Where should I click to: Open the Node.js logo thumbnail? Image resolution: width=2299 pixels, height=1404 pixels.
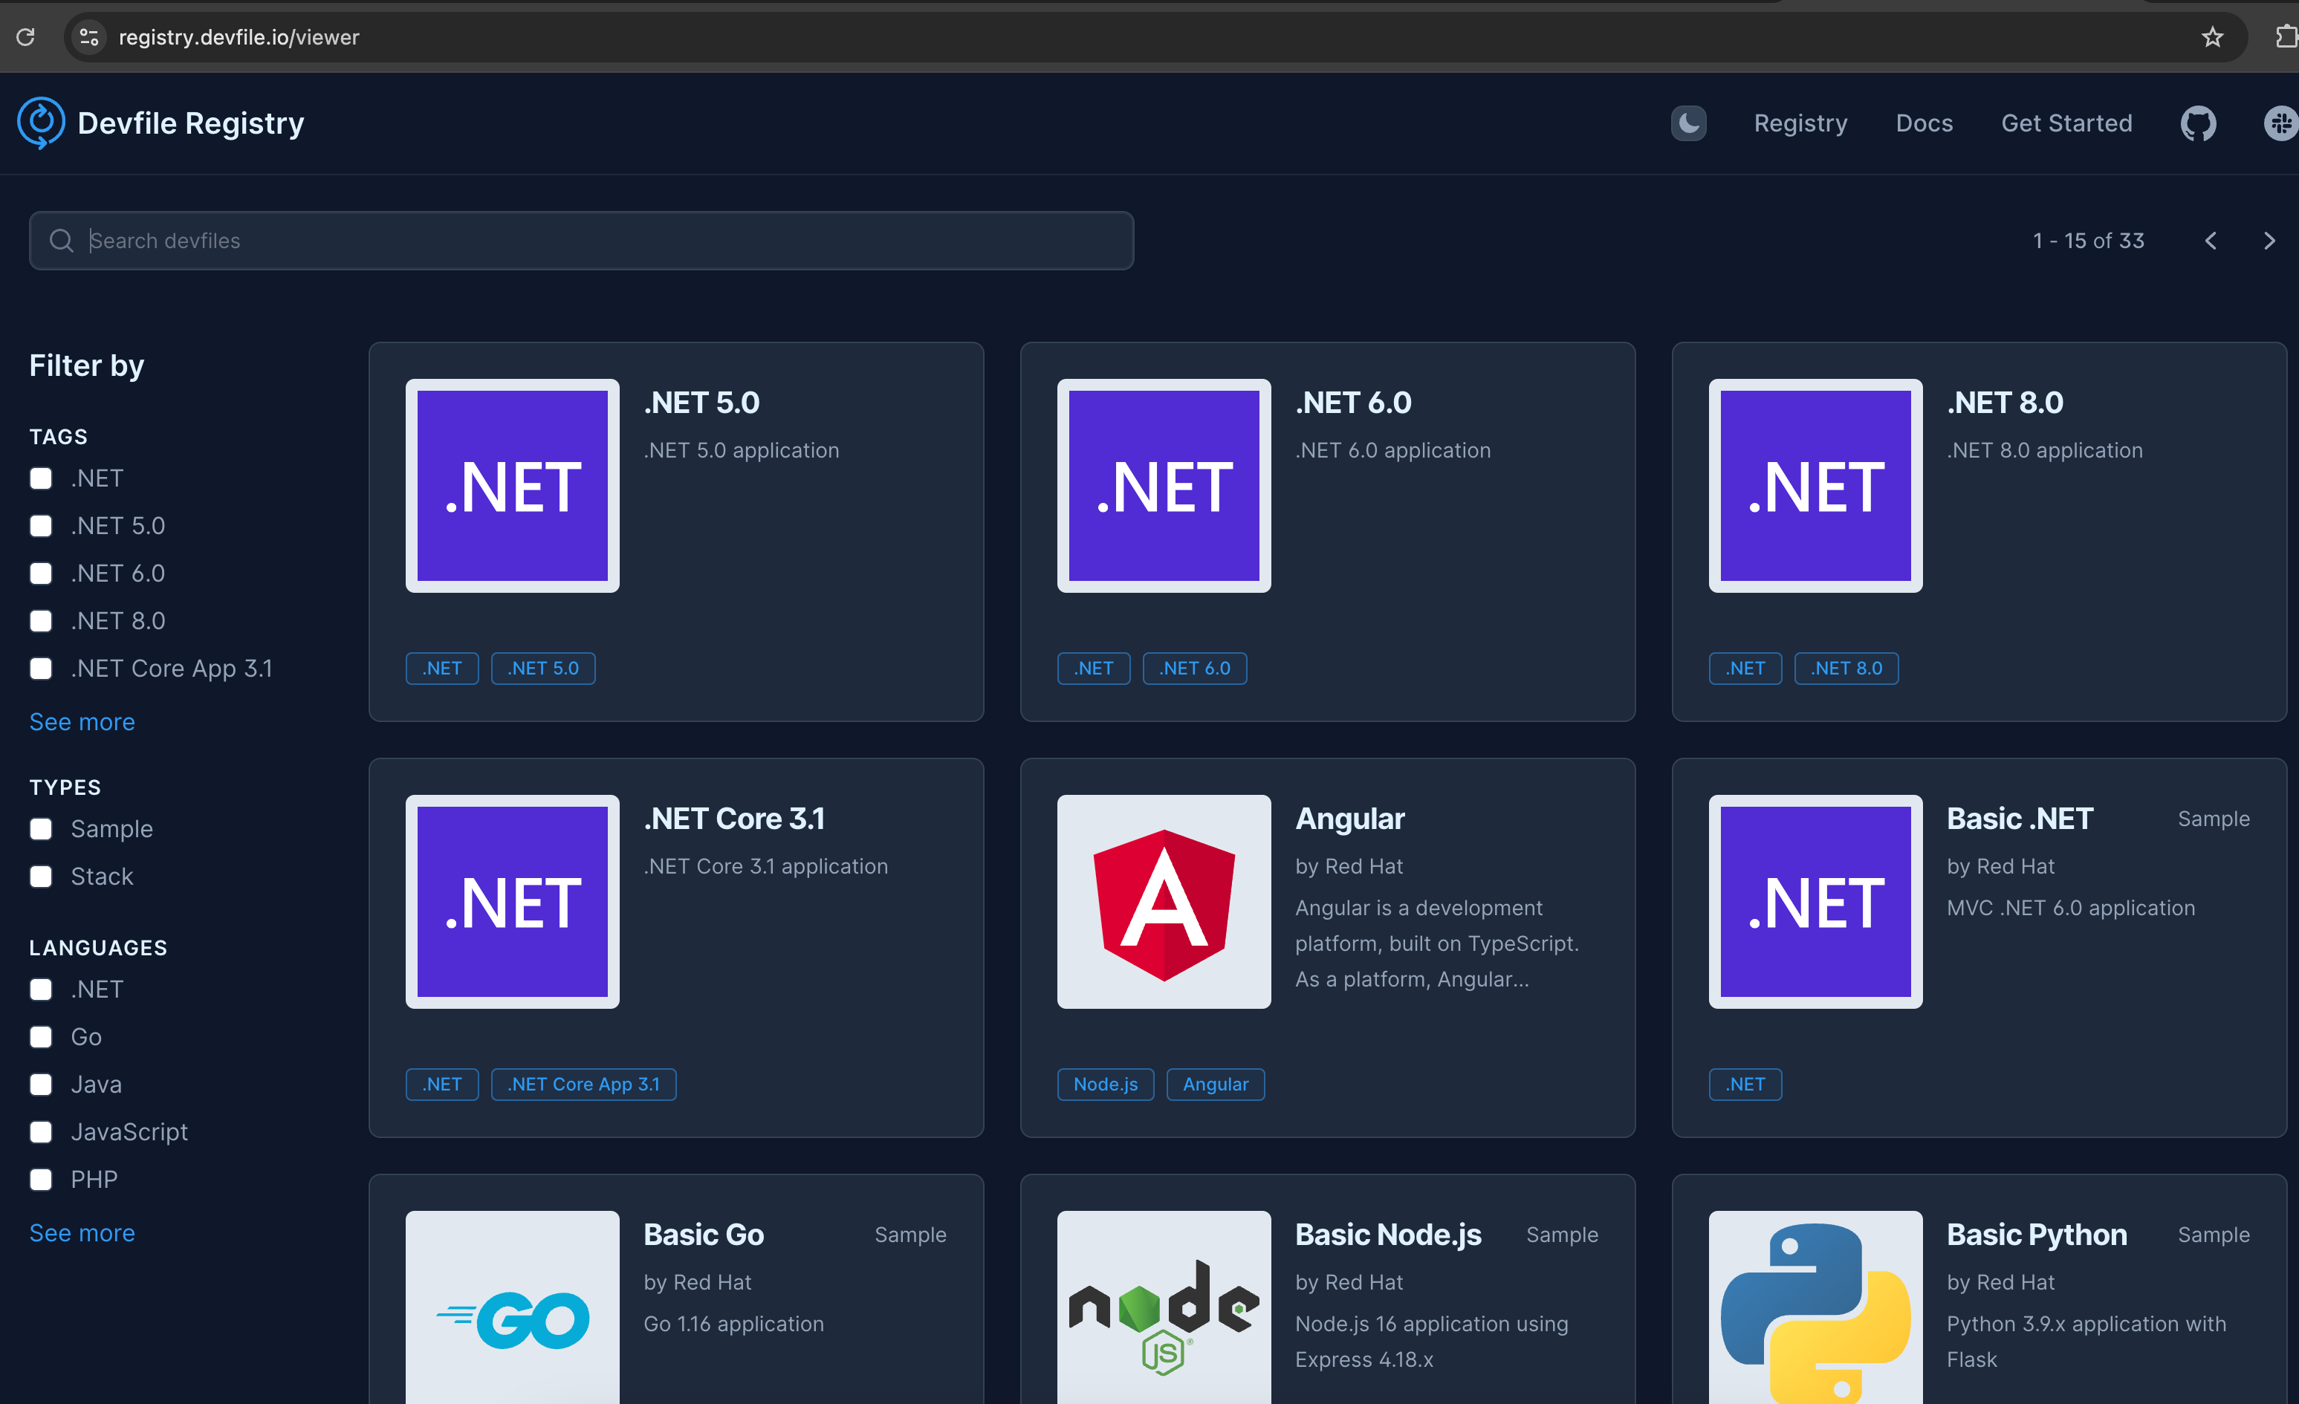pyautogui.click(x=1164, y=1307)
